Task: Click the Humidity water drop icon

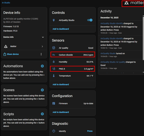Action: [x=54, y=62]
